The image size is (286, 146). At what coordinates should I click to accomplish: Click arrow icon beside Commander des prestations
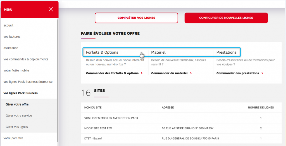tap(262, 73)
